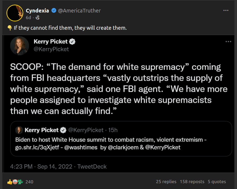The width and height of the screenshot is (237, 189).
Task: Click the blue verified badge beside Cyndexia
Action: tap(54, 11)
